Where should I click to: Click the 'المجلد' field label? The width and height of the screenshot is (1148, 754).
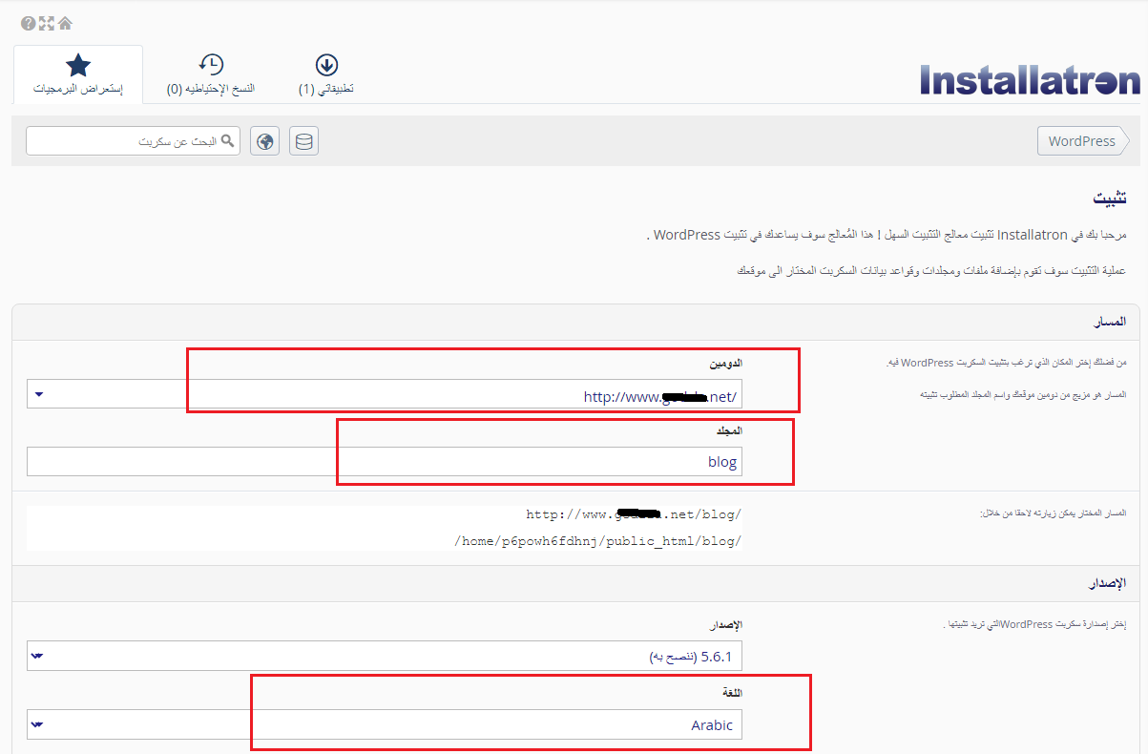[x=729, y=431]
